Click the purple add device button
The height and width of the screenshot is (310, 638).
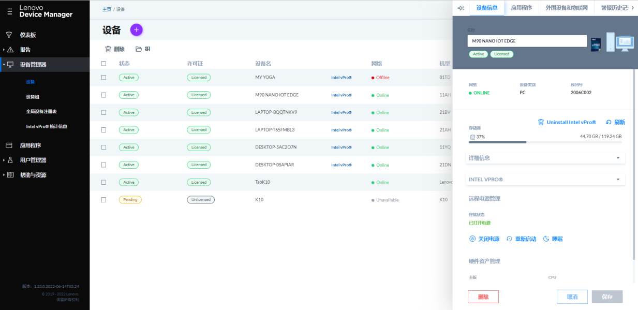click(136, 30)
